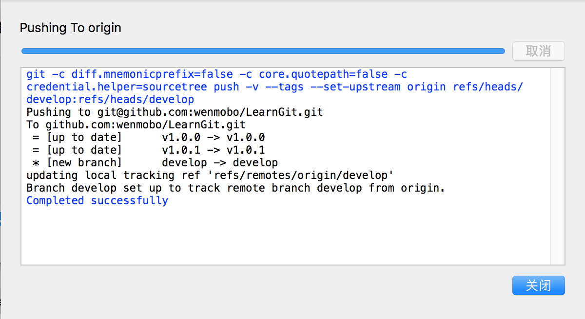
Task: Click the 'git -c diff.mnemonicprefix=false' command line
Action: 217,74
